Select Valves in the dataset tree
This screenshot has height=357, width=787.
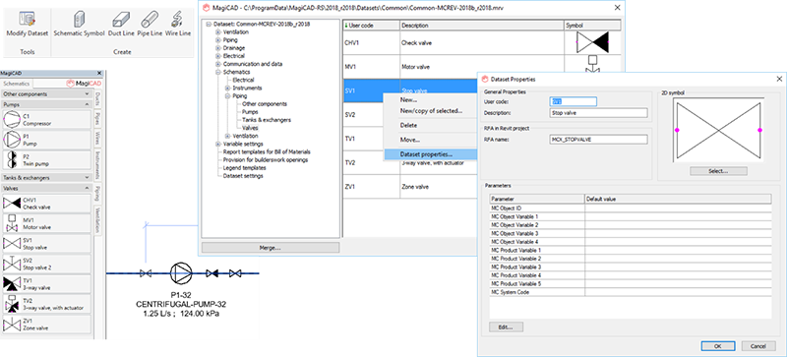tap(251, 128)
